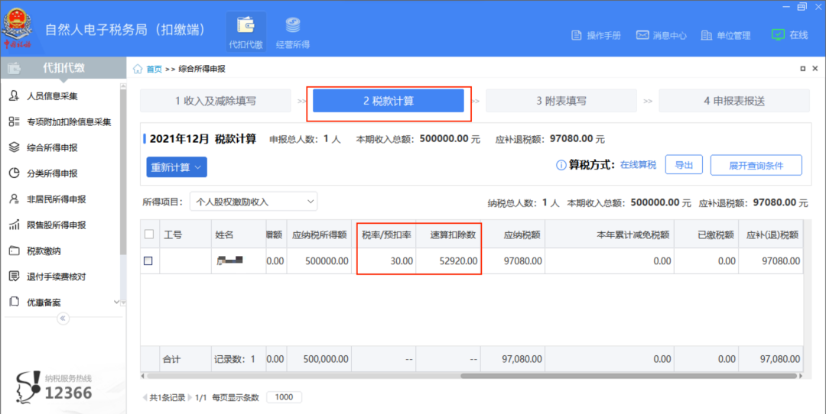Image resolution: width=826 pixels, height=414 pixels.
Task: Click the 12366 hotline headset icon
Action: point(28,387)
